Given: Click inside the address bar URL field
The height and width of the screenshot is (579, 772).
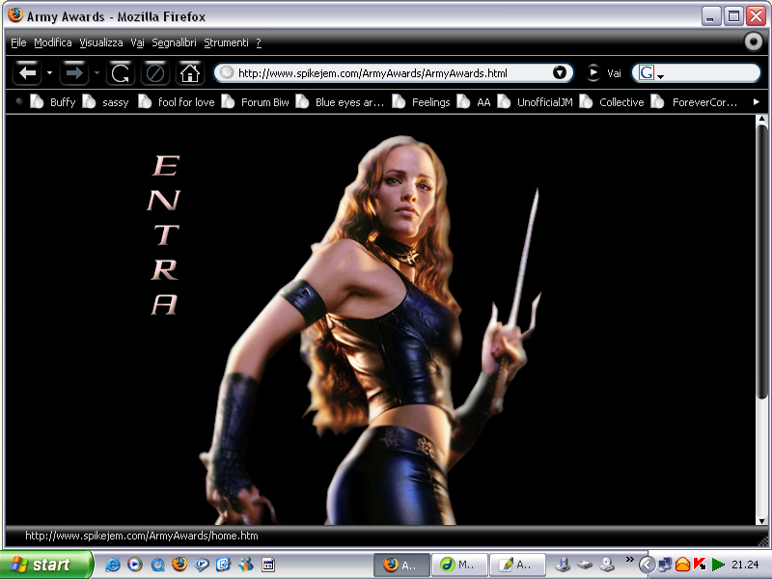Looking at the screenshot, I should pos(394,73).
